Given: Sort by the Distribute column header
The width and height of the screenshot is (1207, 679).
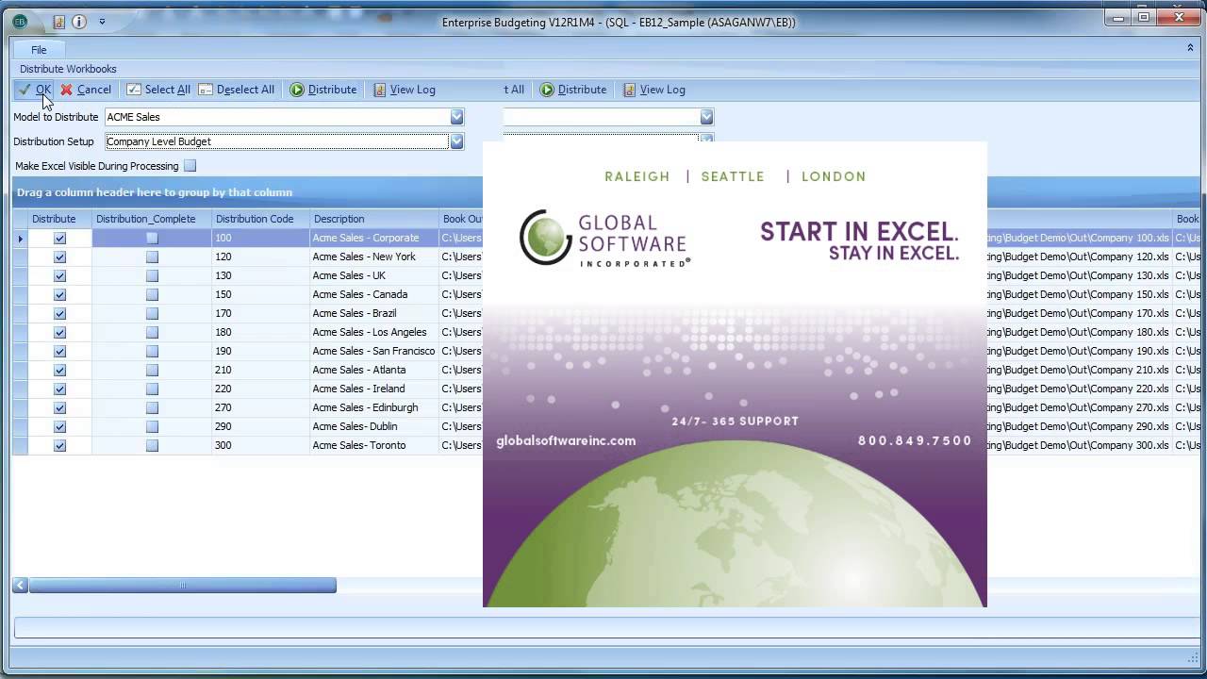Looking at the screenshot, I should [60, 219].
